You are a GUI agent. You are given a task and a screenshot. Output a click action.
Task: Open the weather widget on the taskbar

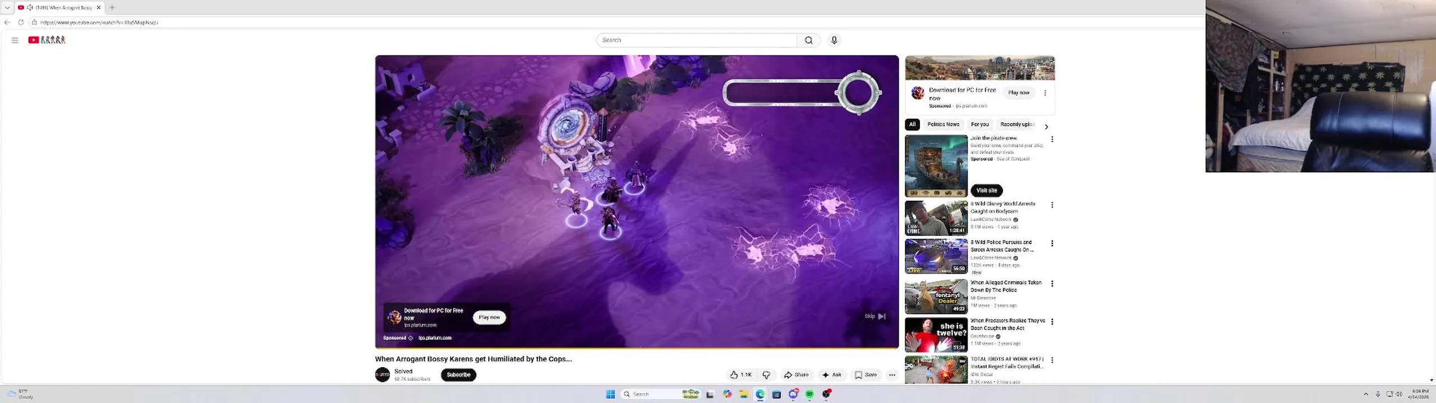point(21,394)
